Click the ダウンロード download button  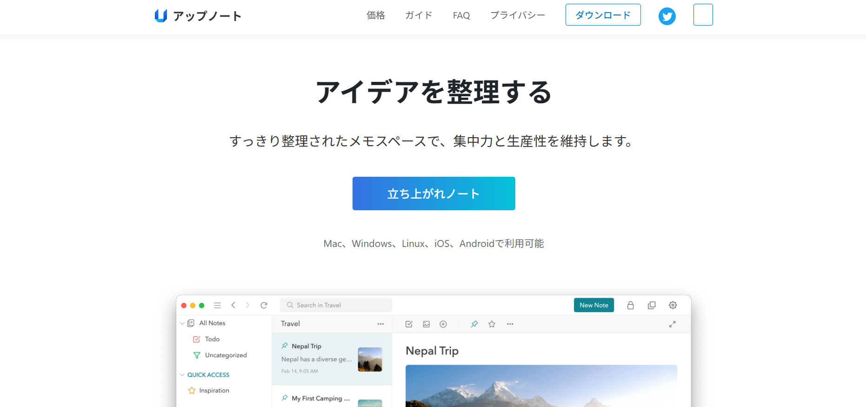603,15
